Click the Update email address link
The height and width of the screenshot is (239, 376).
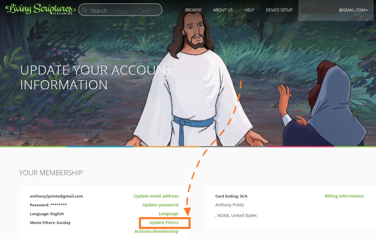point(156,196)
